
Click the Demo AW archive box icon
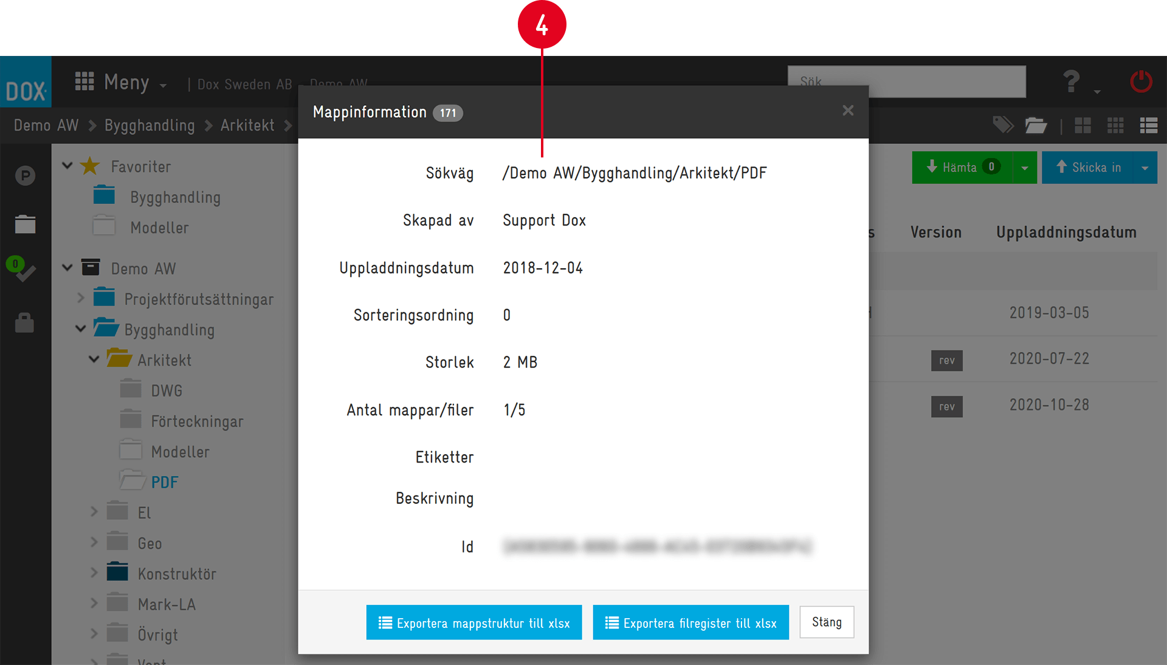point(91,267)
